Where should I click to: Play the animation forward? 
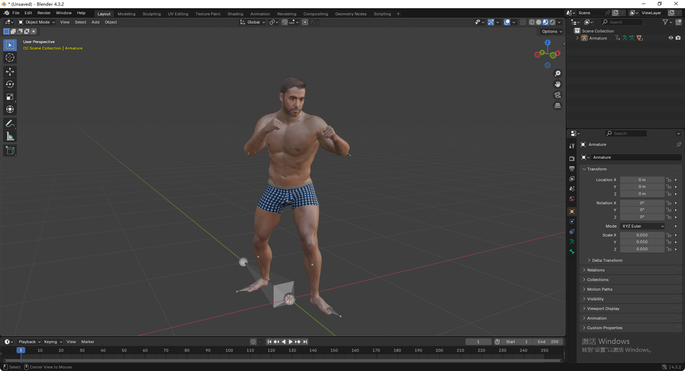click(x=290, y=342)
